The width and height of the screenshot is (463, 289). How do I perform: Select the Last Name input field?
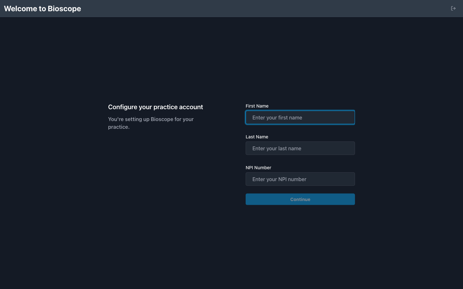click(300, 148)
